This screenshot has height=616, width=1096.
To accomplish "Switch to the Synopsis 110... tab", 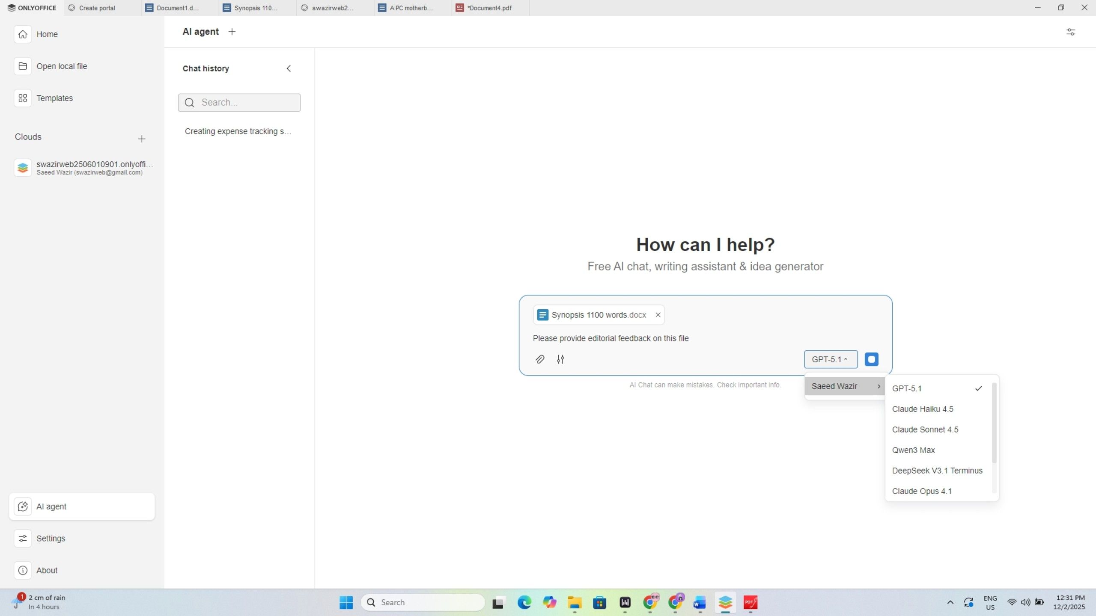I will coord(258,8).
